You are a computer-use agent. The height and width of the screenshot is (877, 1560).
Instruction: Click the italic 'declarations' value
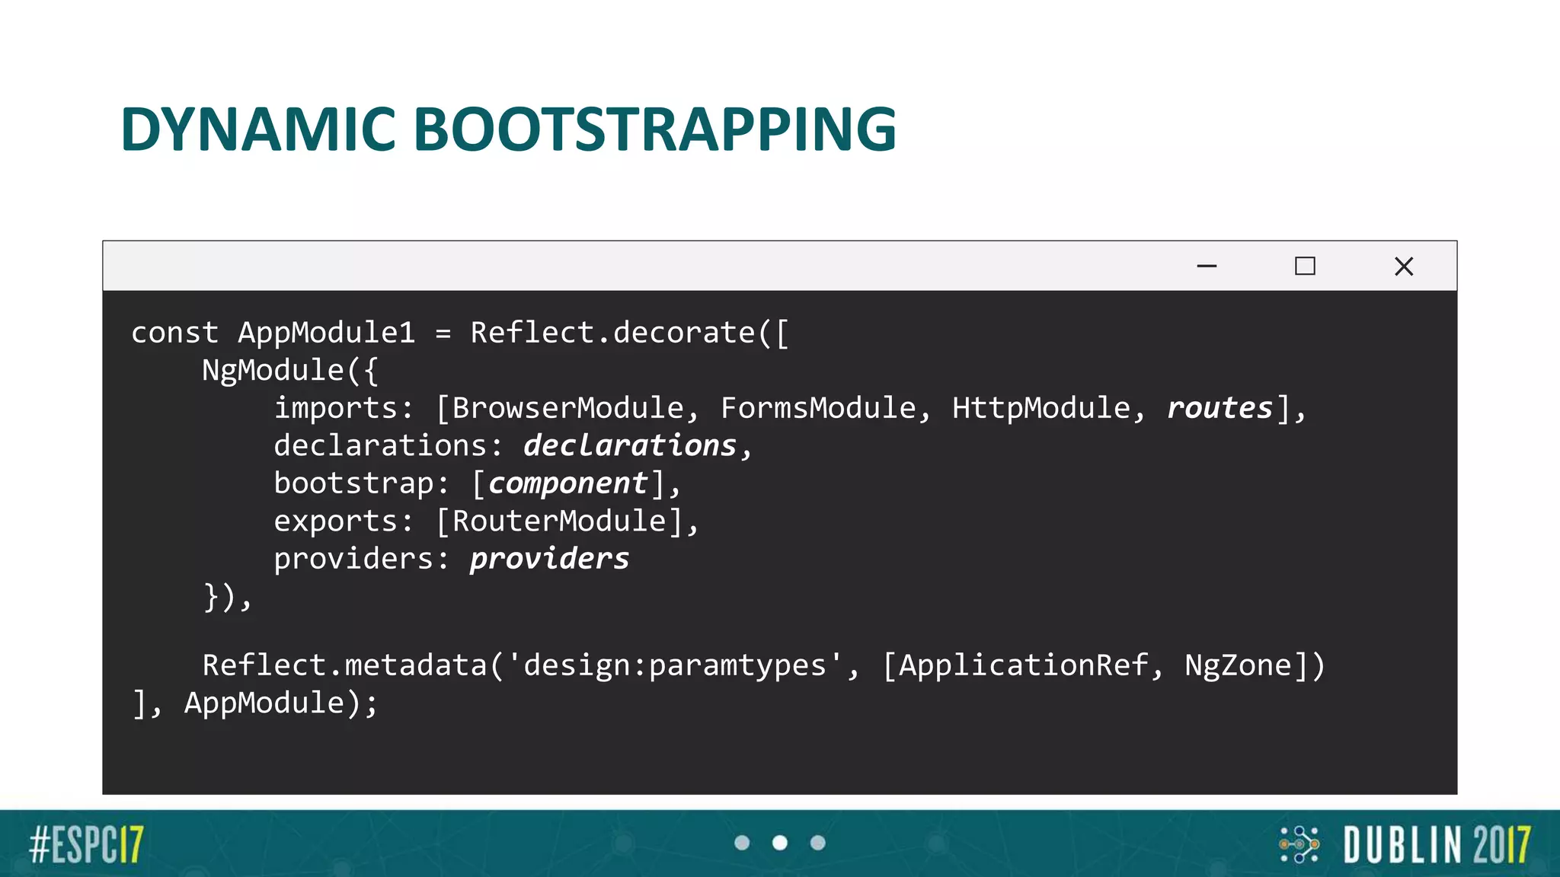(630, 445)
